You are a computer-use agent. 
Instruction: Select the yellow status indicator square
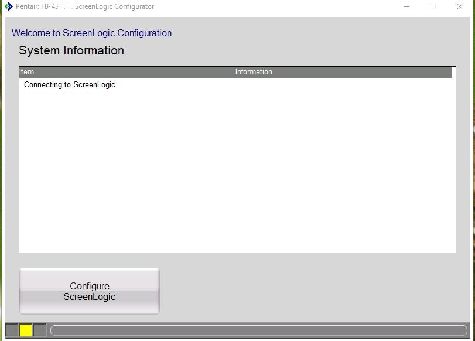[26, 330]
